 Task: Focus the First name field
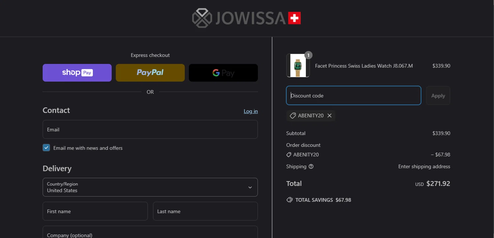coord(95,211)
